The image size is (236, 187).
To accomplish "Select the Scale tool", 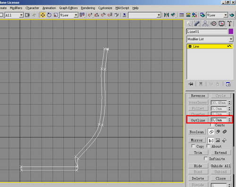I will pos(56,15).
